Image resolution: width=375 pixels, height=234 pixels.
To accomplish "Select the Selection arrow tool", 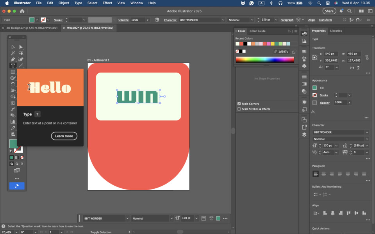I will pos(13,47).
